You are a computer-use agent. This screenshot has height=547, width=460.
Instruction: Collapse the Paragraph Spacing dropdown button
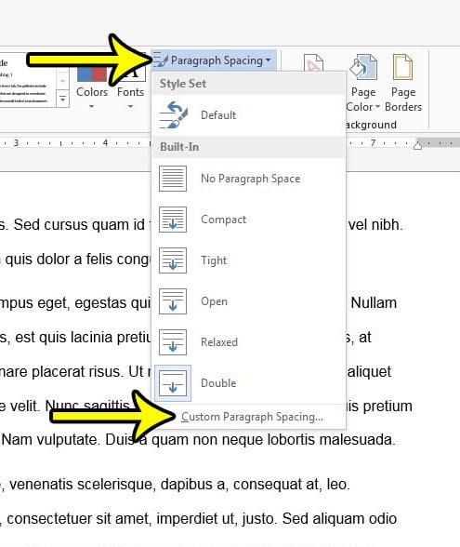pyautogui.click(x=214, y=60)
